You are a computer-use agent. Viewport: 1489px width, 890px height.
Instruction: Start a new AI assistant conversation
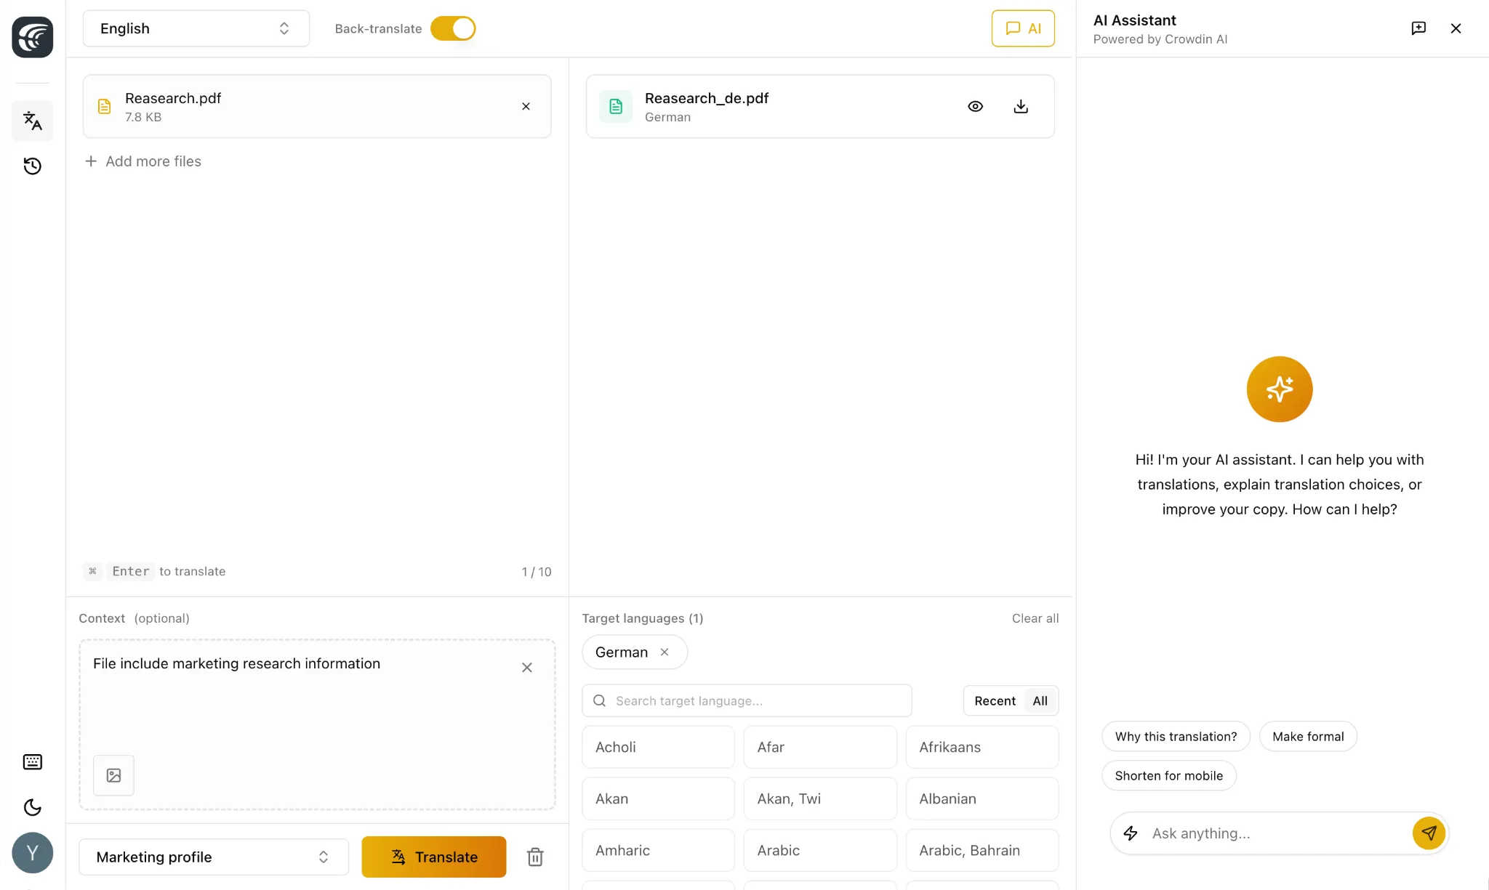click(1418, 28)
